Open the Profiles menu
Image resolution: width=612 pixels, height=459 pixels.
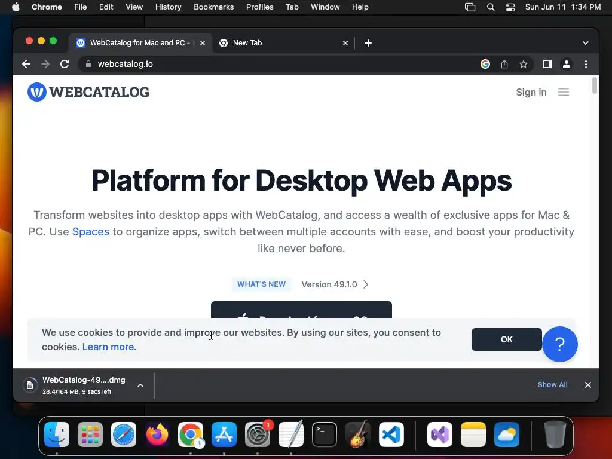259,7
